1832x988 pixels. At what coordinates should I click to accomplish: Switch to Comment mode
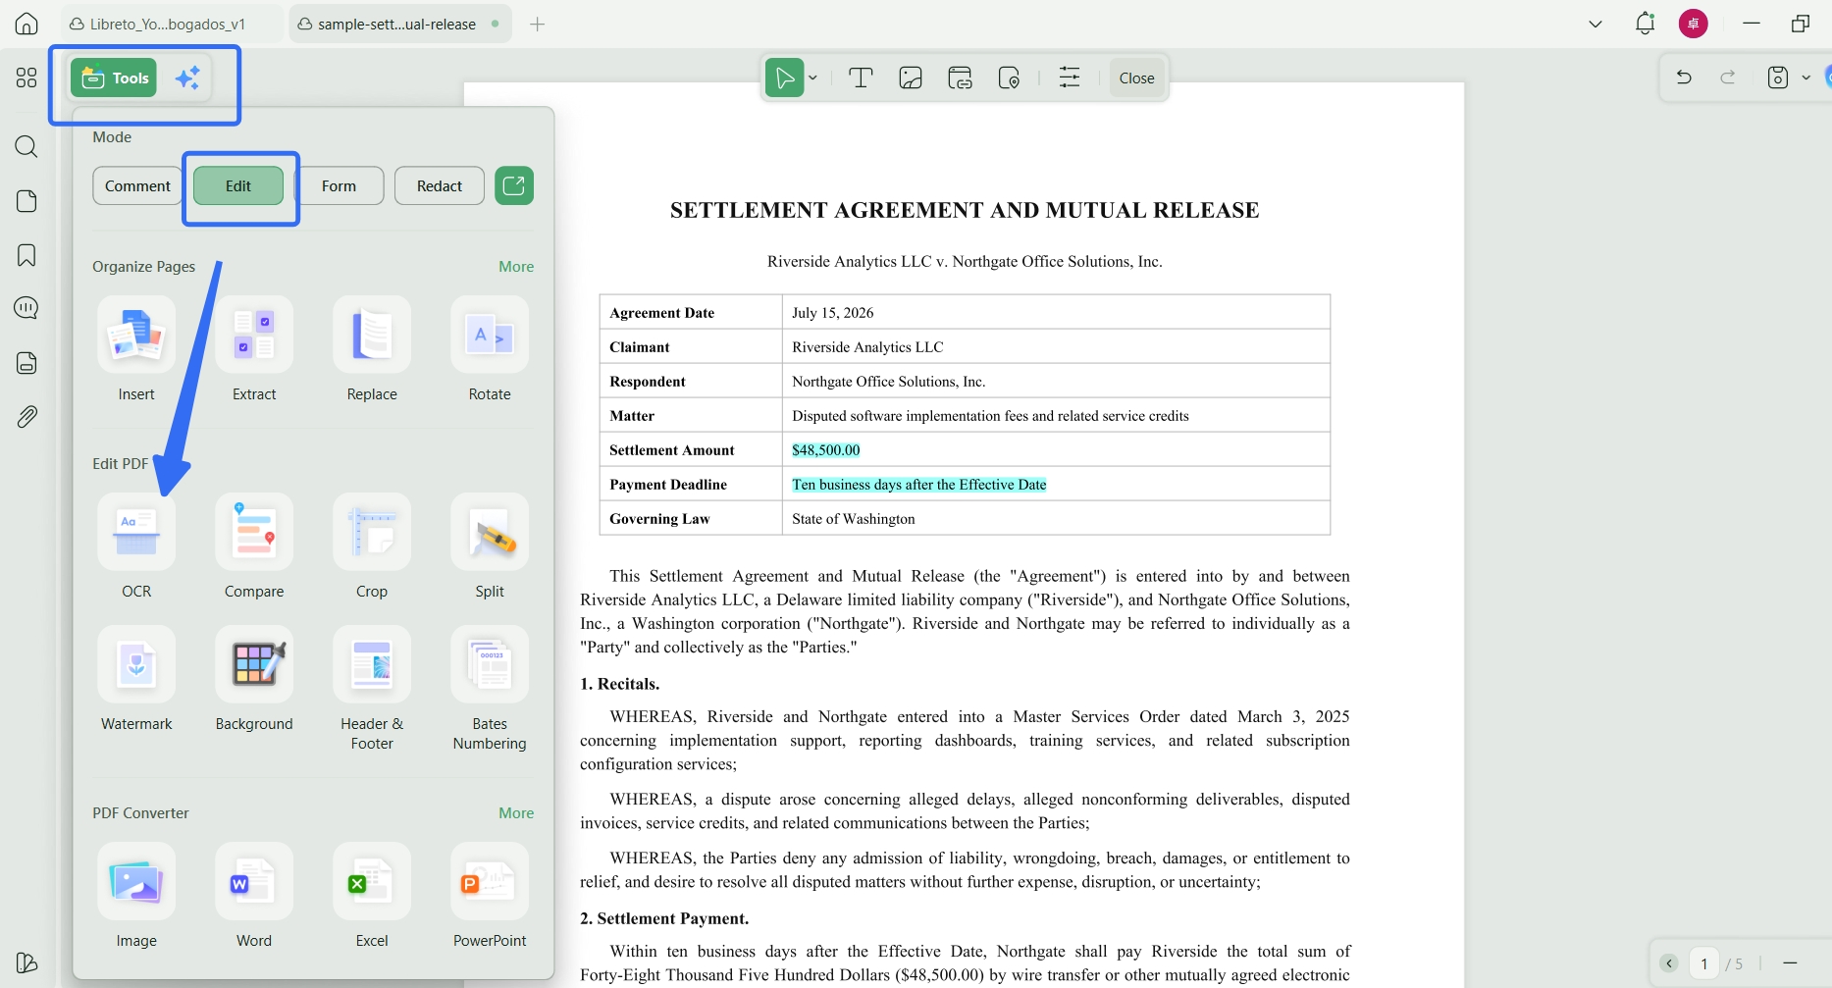coord(137,185)
